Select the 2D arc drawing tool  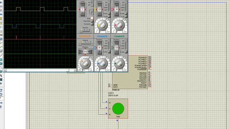(x=1, y=68)
